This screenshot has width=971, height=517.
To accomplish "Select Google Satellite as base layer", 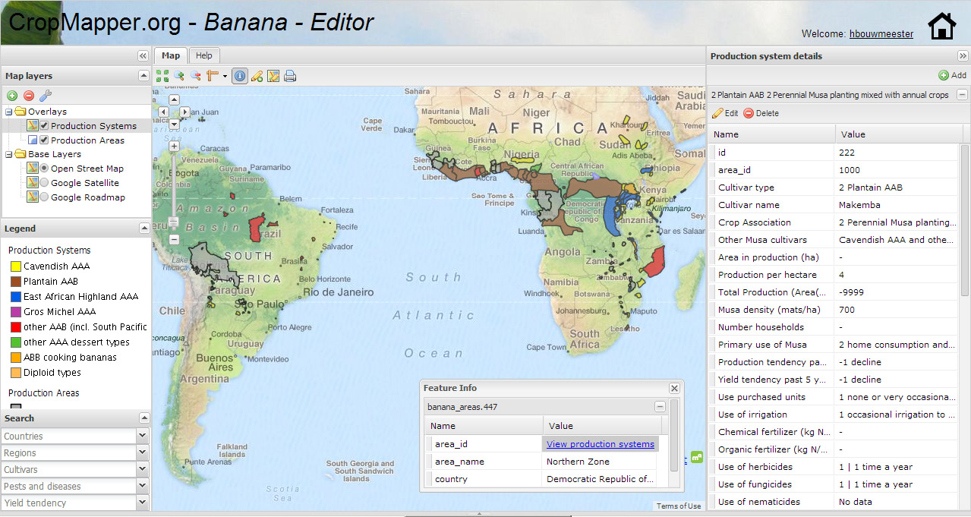I will [x=43, y=182].
